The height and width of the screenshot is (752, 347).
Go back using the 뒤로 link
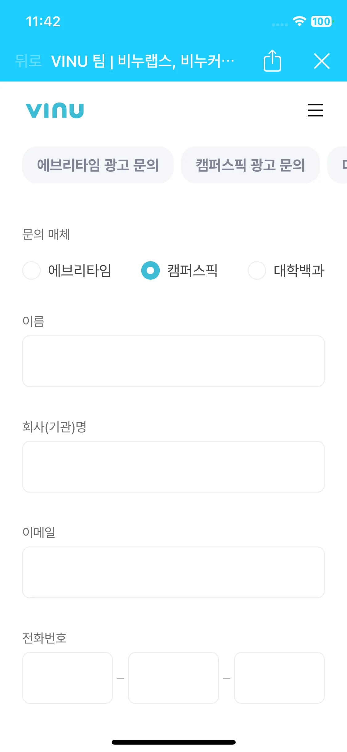[28, 61]
